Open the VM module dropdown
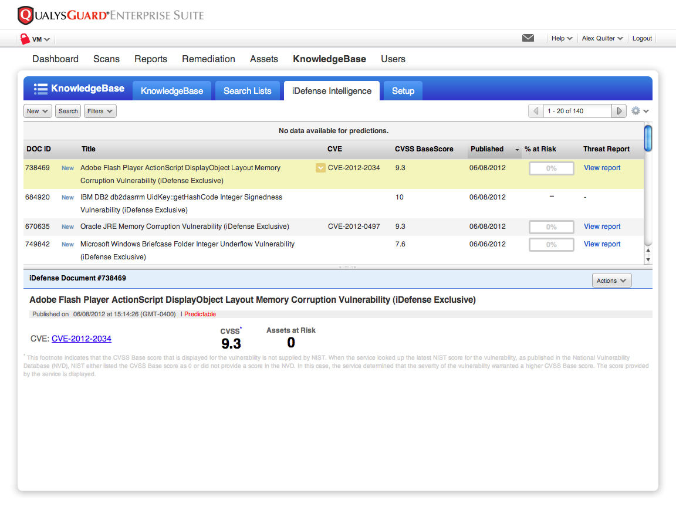 click(x=41, y=39)
